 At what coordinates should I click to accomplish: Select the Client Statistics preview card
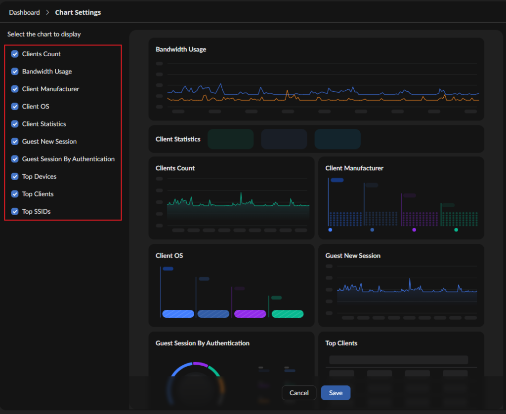tap(316, 139)
